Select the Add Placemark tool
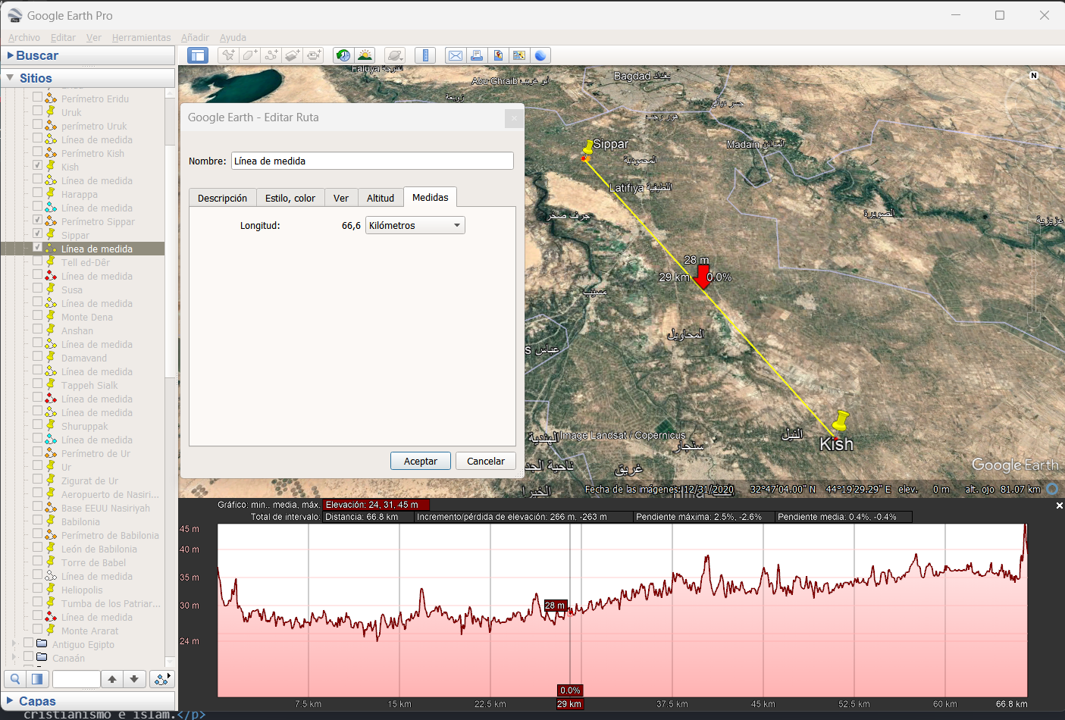 pyautogui.click(x=228, y=55)
